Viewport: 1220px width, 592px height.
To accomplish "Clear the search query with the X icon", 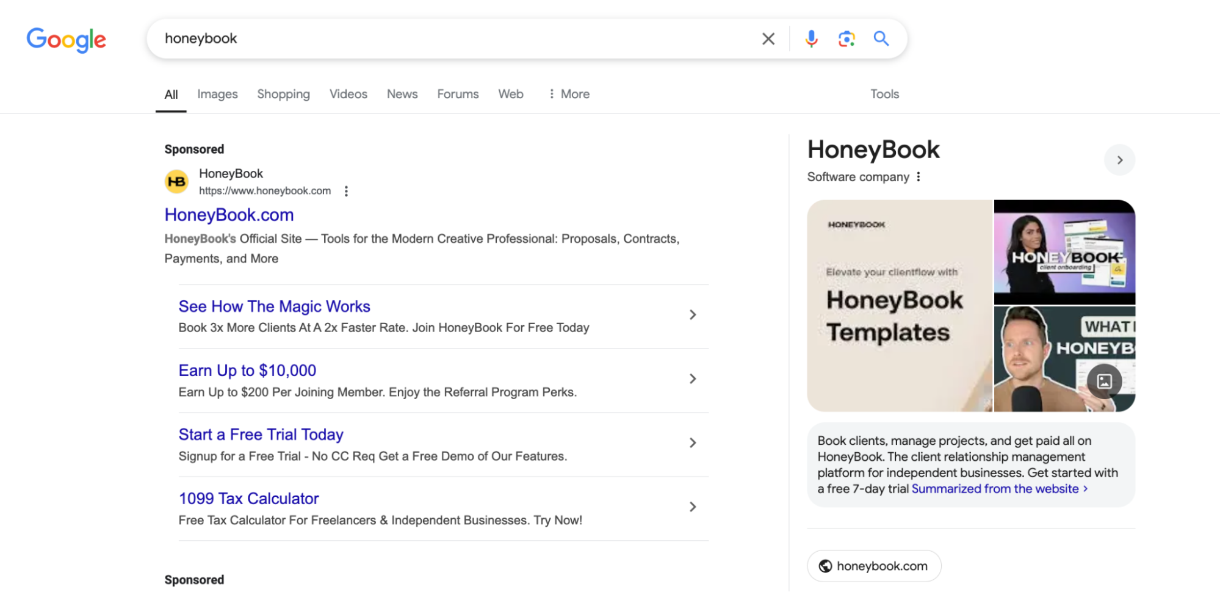I will pyautogui.click(x=767, y=38).
